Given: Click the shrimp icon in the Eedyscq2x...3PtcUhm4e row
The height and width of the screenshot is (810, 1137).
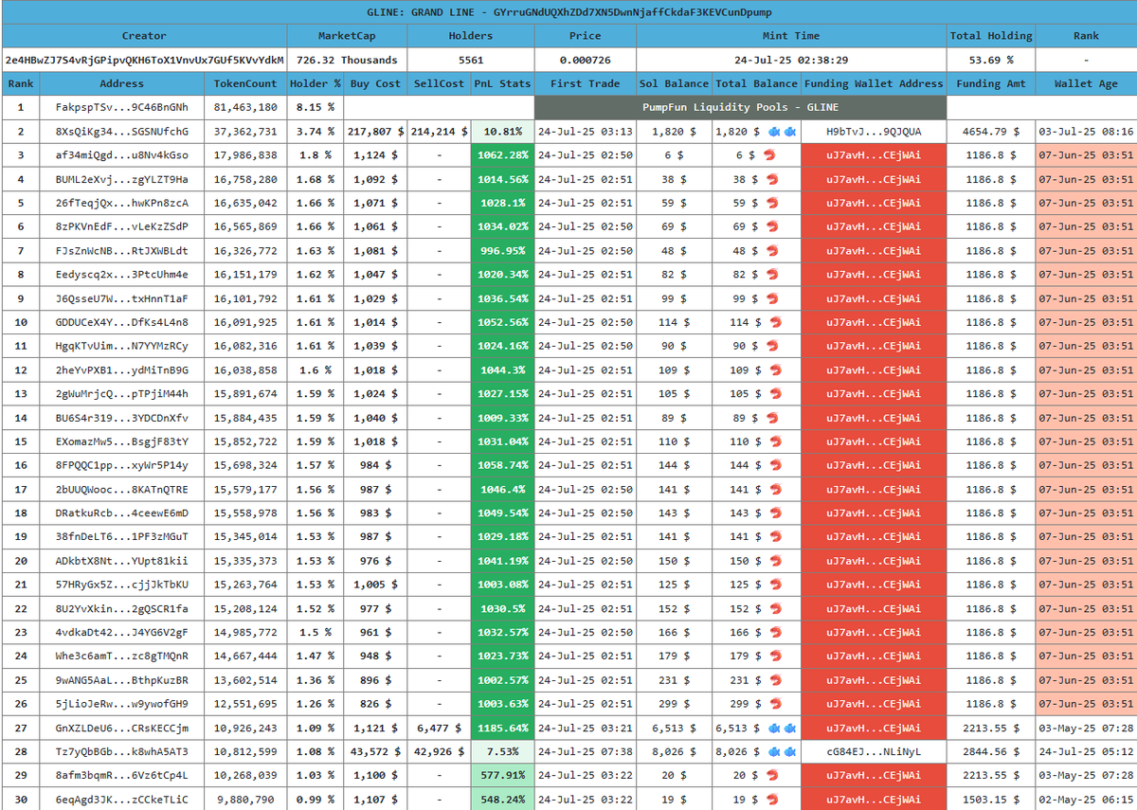Looking at the screenshot, I should (x=773, y=275).
